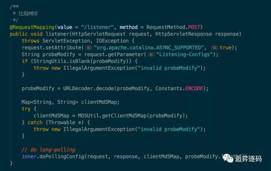Click the RequestMethod.POST constant
The height and width of the screenshot is (171, 271).
pos(173,27)
